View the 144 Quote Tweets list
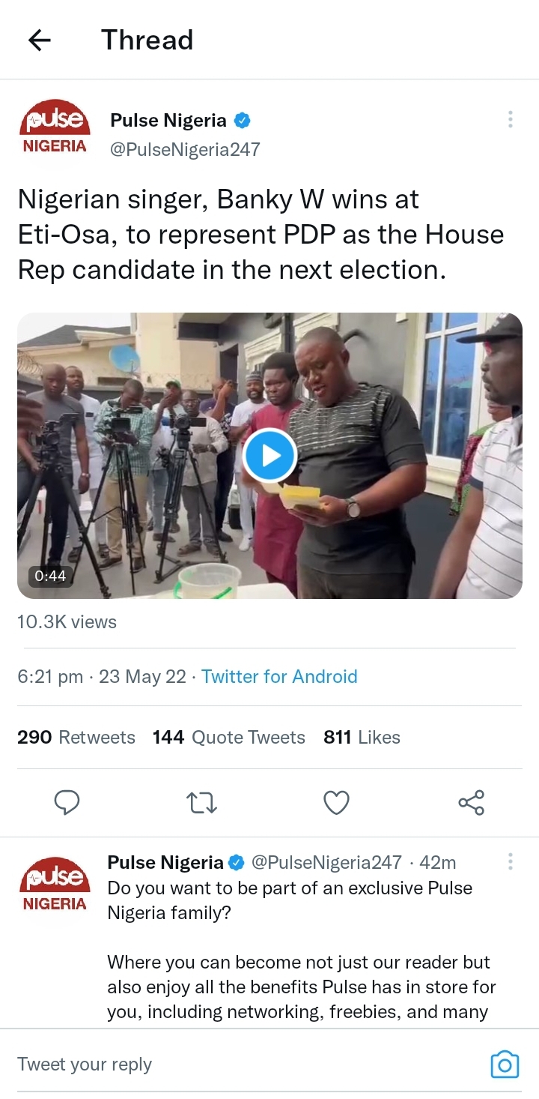This screenshot has width=539, height=1099. [x=229, y=738]
